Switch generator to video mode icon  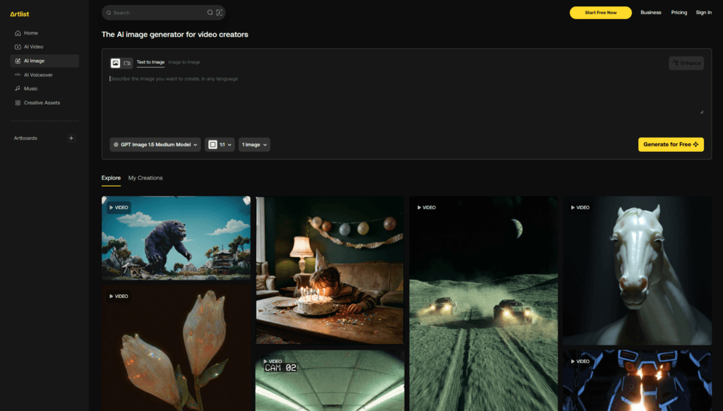click(127, 63)
